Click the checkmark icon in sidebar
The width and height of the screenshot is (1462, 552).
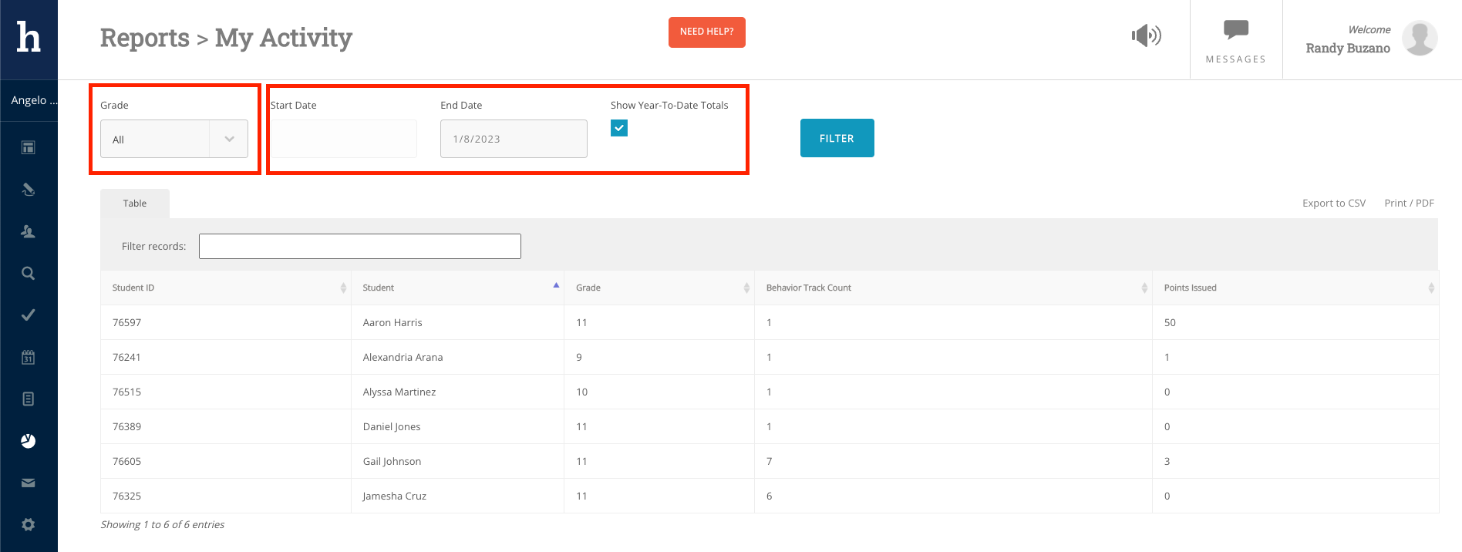pyautogui.click(x=29, y=315)
